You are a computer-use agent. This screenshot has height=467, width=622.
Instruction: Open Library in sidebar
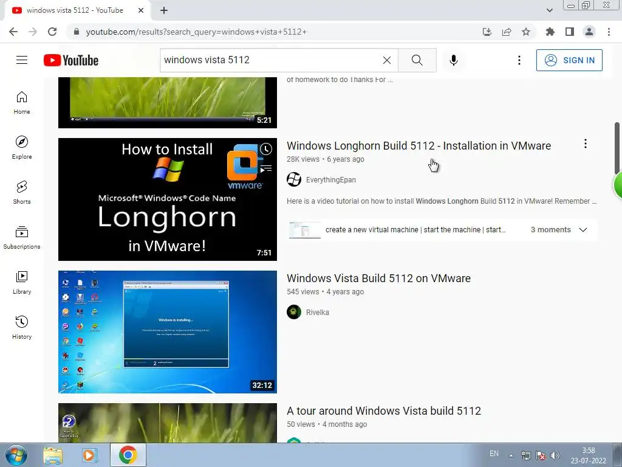click(x=22, y=282)
